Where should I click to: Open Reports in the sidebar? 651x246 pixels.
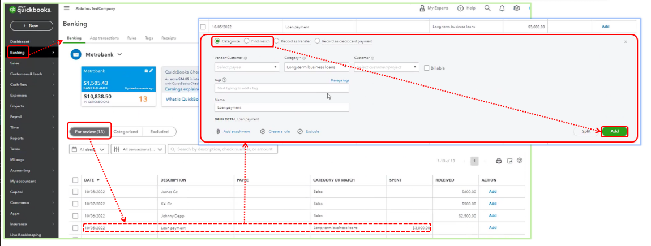[17, 138]
